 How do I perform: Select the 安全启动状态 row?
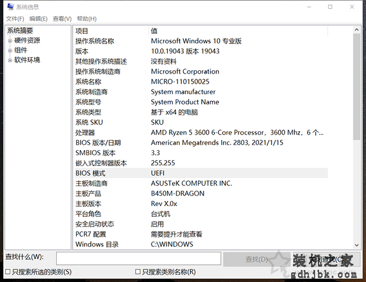click(201, 224)
